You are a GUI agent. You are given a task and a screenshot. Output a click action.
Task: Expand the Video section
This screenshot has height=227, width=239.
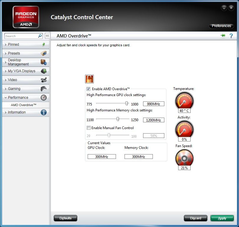point(12,80)
